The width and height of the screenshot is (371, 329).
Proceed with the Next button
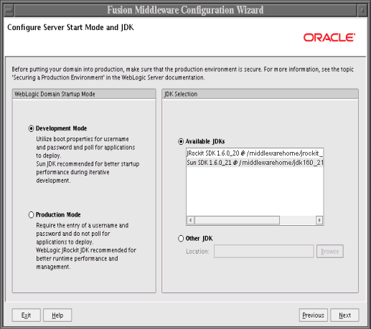point(344,315)
